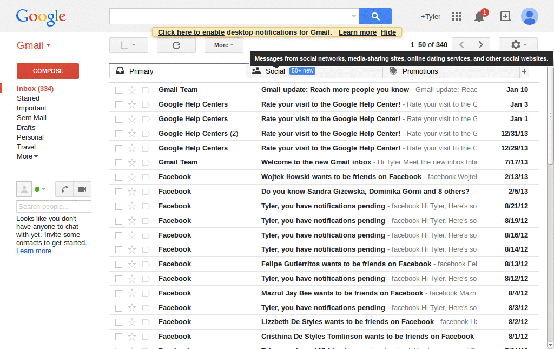
Task: Check the Google Help Centers Jan 1 email
Action: point(118,120)
